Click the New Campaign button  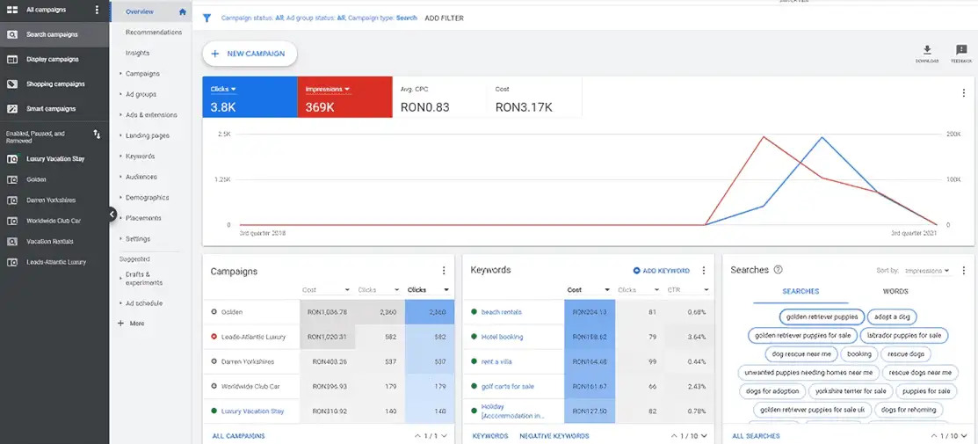(250, 54)
